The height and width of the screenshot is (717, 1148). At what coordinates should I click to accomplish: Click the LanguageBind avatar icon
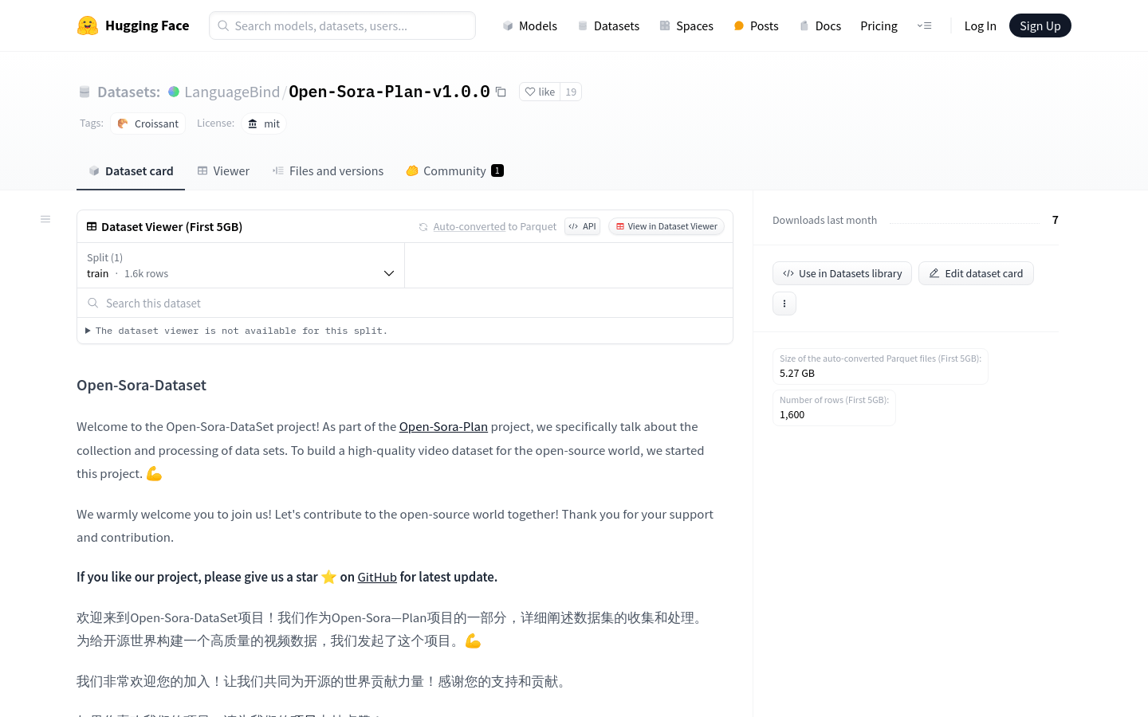point(174,92)
